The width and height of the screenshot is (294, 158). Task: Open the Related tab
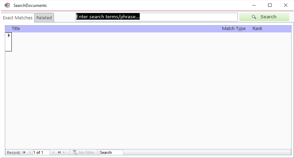(x=44, y=18)
